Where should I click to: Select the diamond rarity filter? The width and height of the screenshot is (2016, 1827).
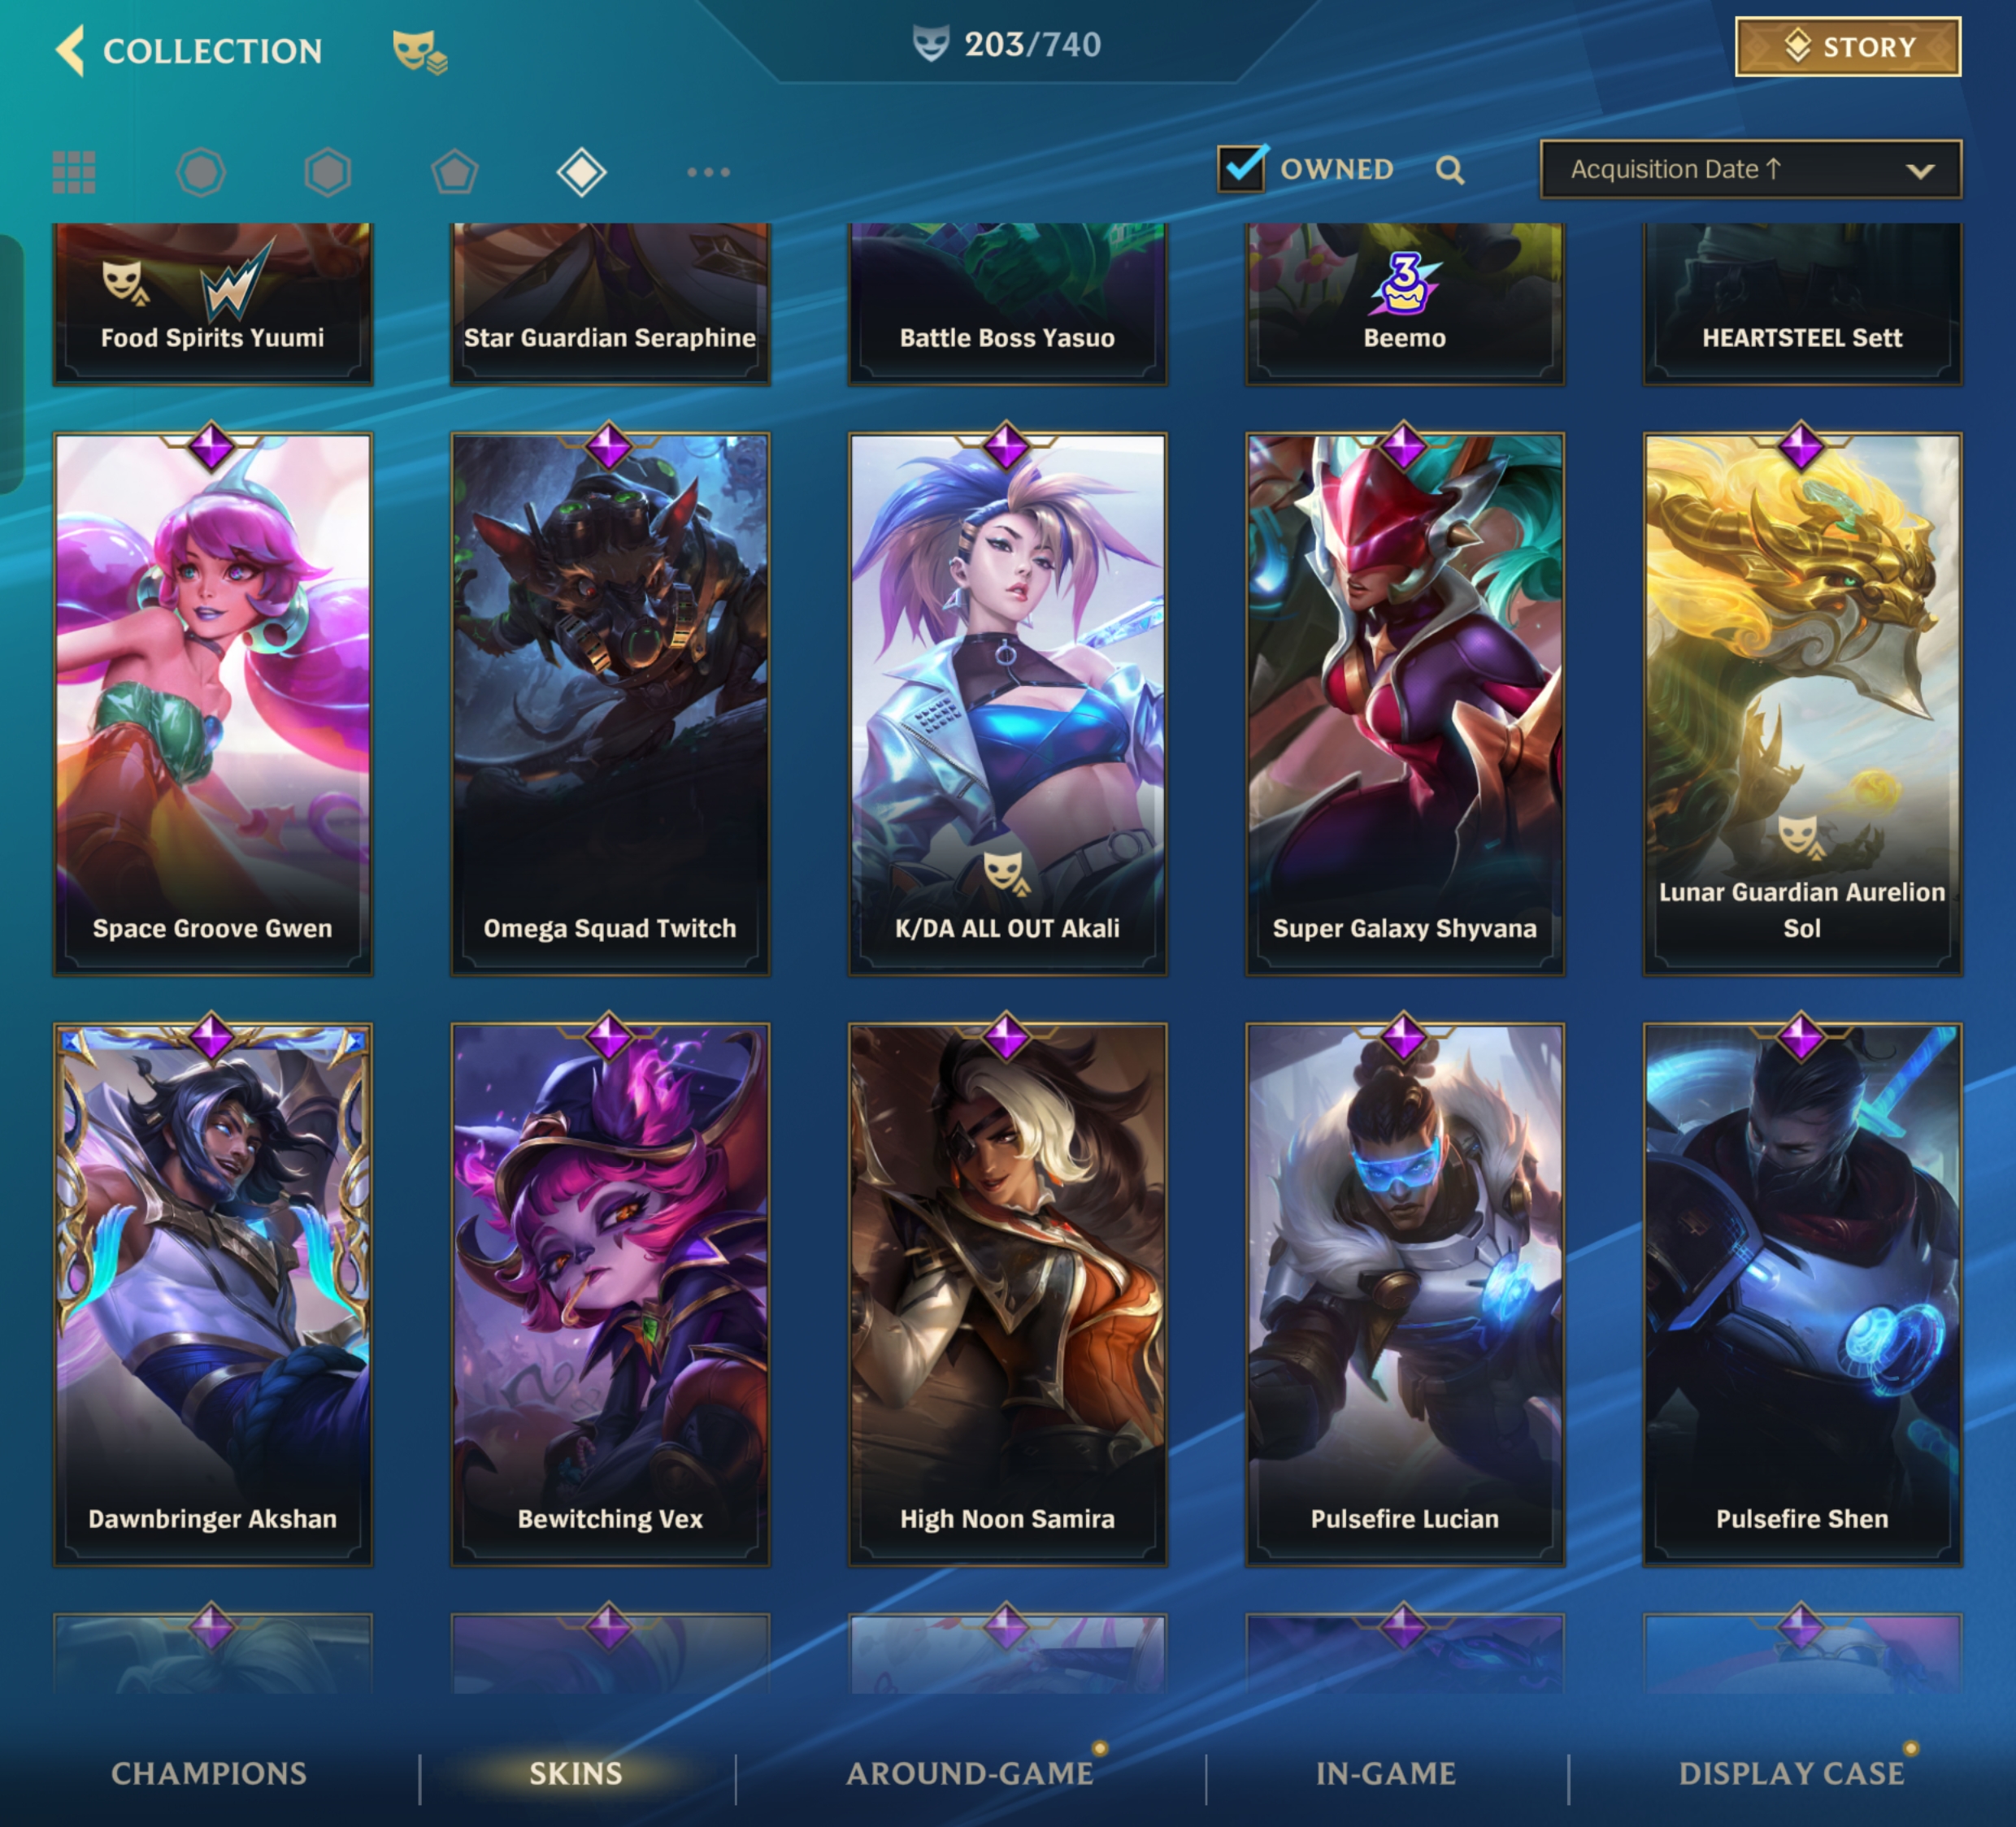pos(582,172)
